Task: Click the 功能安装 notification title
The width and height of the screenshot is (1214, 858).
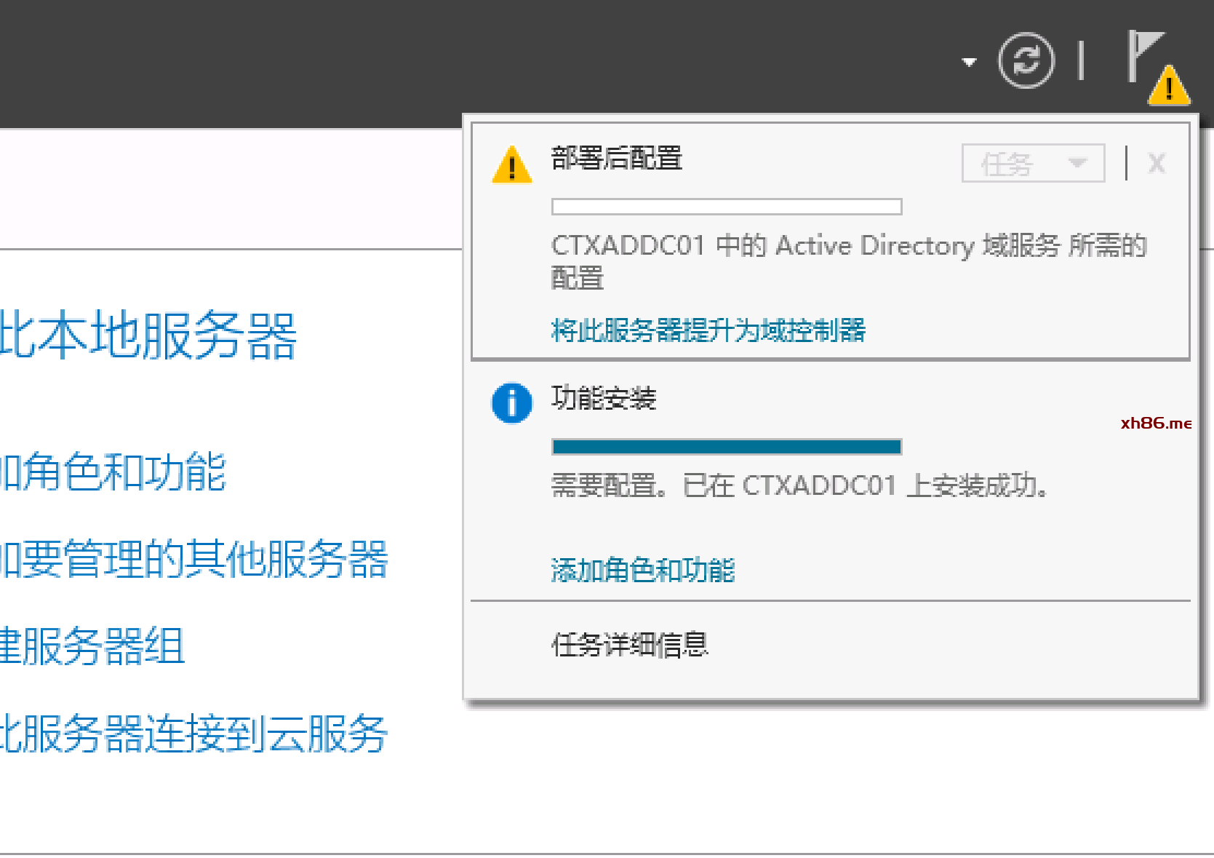Action: coord(604,398)
